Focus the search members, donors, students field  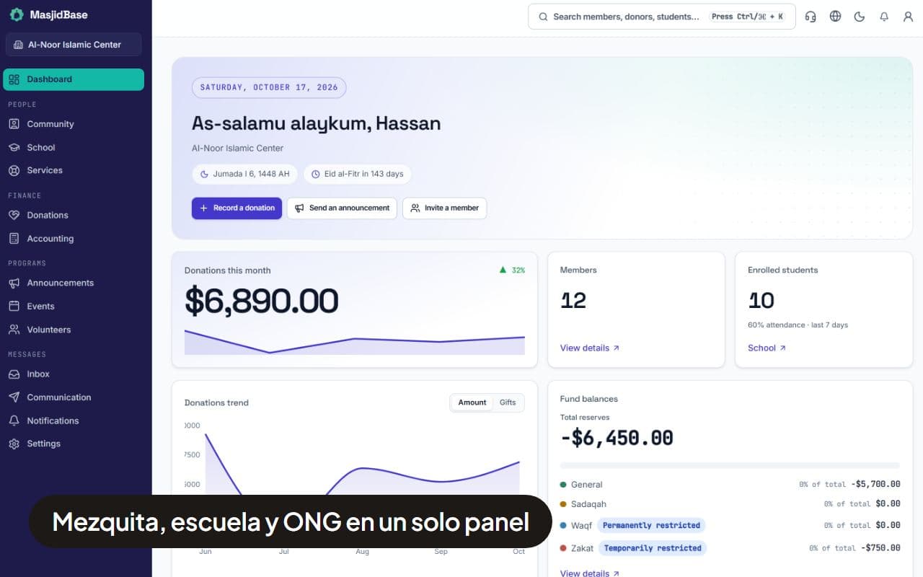(x=662, y=17)
